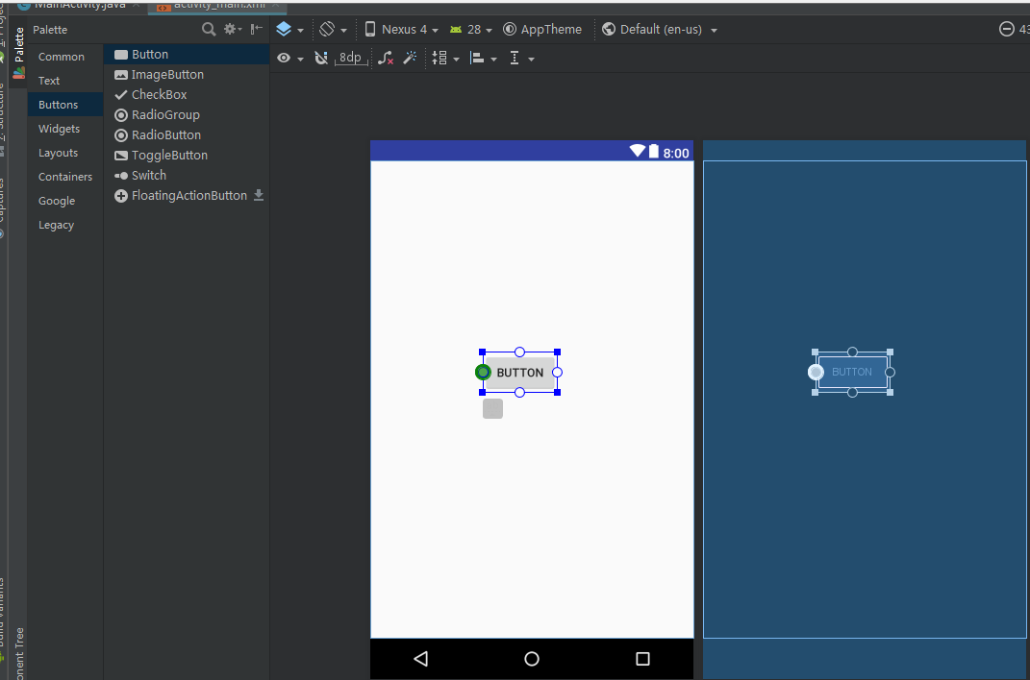The width and height of the screenshot is (1030, 680).
Task: Click the Infer Constraints magic wand
Action: click(410, 59)
